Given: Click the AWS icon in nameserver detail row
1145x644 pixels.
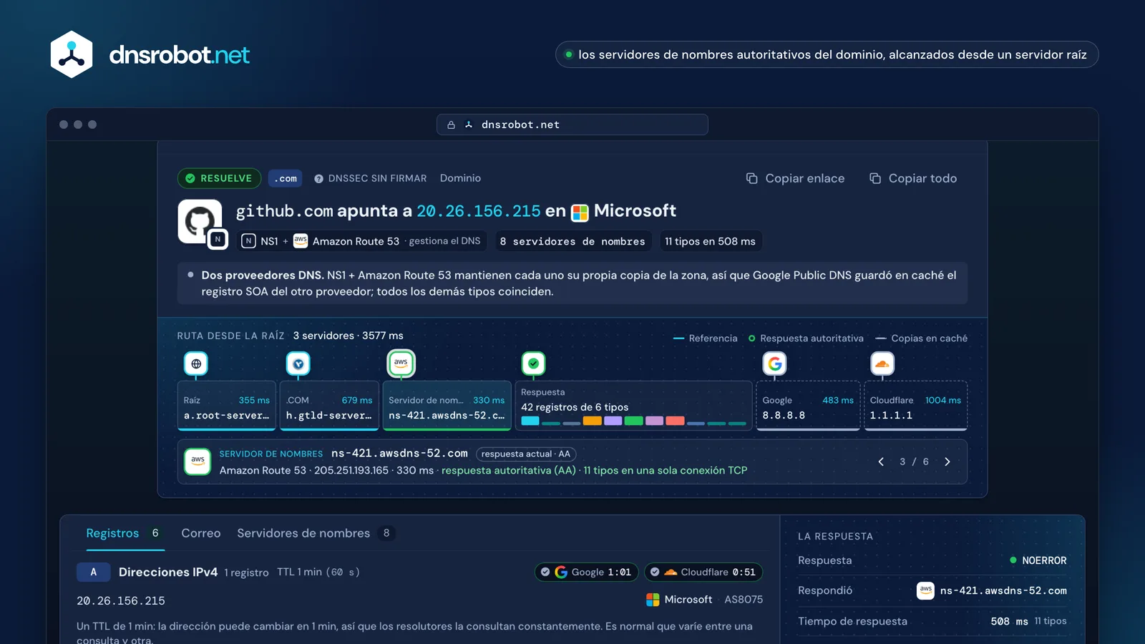Looking at the screenshot, I should pyautogui.click(x=198, y=462).
